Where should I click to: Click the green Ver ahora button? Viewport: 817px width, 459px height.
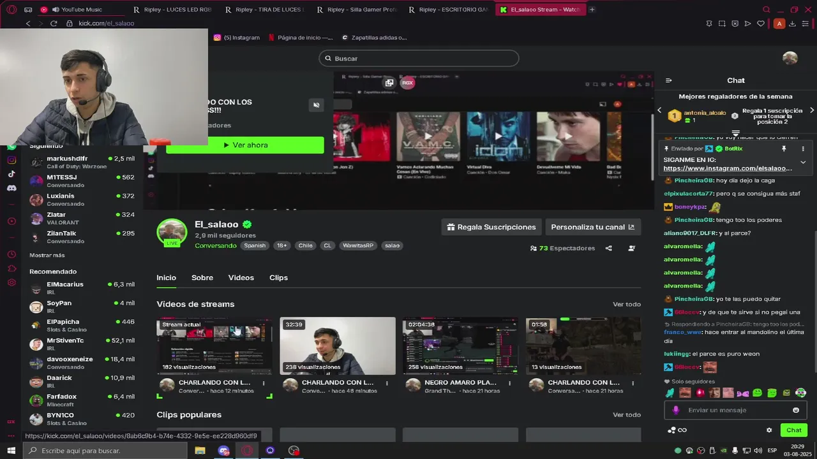[x=245, y=145]
